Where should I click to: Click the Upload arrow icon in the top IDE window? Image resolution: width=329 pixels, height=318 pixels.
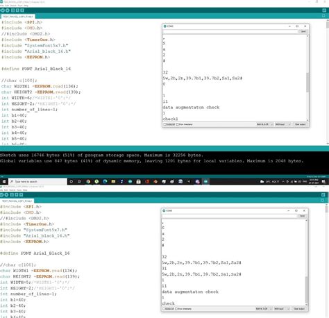[x=8, y=10]
